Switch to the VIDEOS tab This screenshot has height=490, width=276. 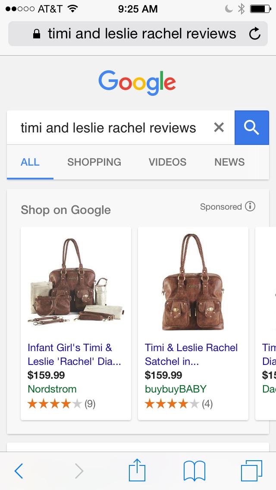point(167,162)
